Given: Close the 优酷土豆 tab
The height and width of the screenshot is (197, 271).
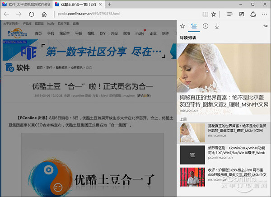Looking at the screenshot, I should [100, 5].
